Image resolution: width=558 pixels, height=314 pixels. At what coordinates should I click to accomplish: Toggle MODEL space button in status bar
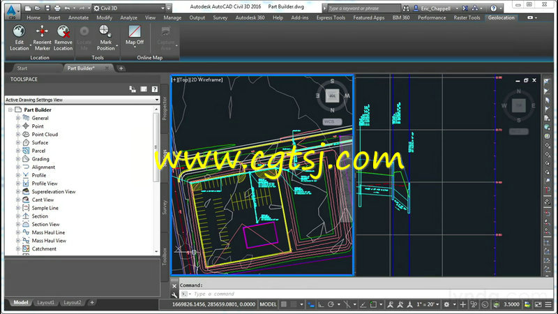[x=268, y=304]
